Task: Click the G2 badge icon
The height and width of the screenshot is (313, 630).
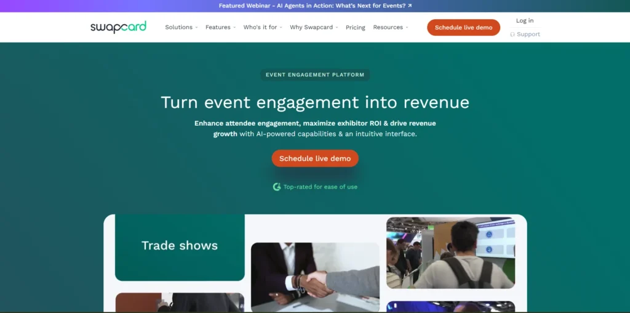Action: pyautogui.click(x=276, y=187)
